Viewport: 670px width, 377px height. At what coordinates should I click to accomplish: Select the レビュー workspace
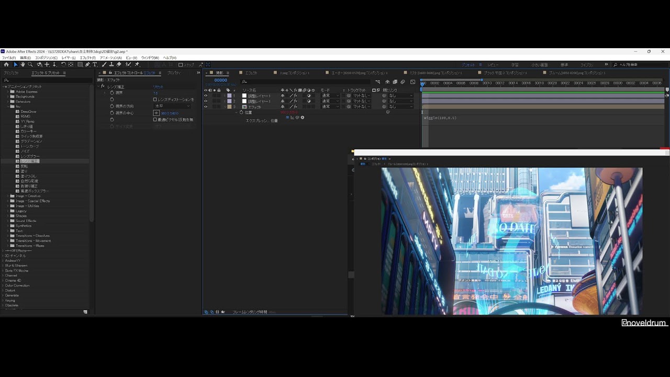(493, 65)
